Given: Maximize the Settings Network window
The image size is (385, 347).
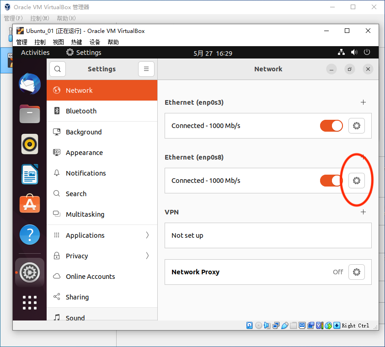Looking at the screenshot, I should (349, 69).
